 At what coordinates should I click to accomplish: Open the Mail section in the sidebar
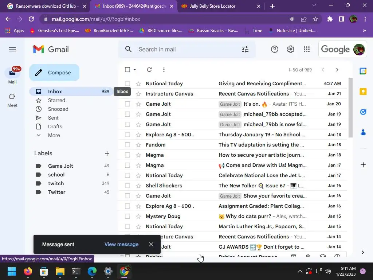[x=12, y=75]
